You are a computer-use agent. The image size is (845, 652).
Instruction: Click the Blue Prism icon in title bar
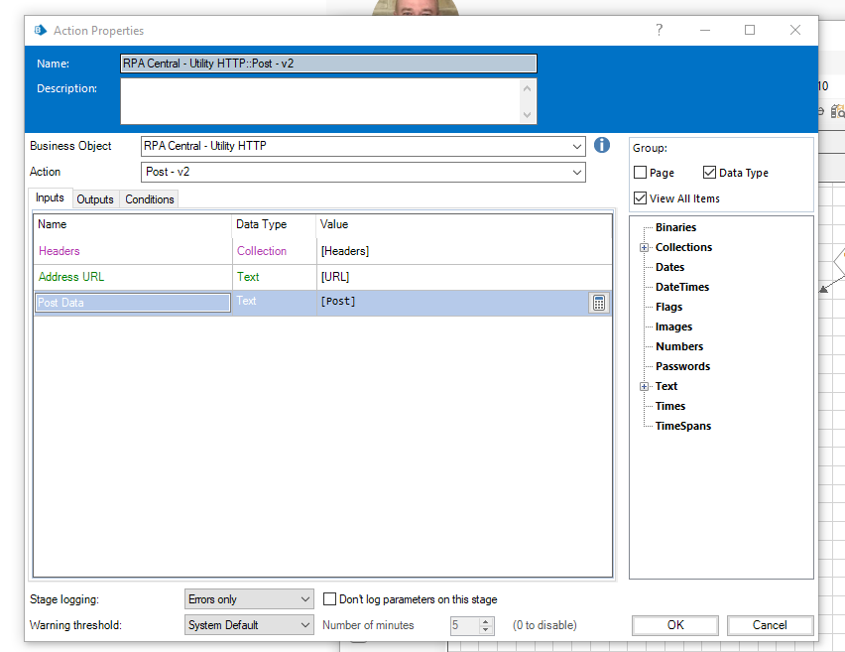(41, 31)
